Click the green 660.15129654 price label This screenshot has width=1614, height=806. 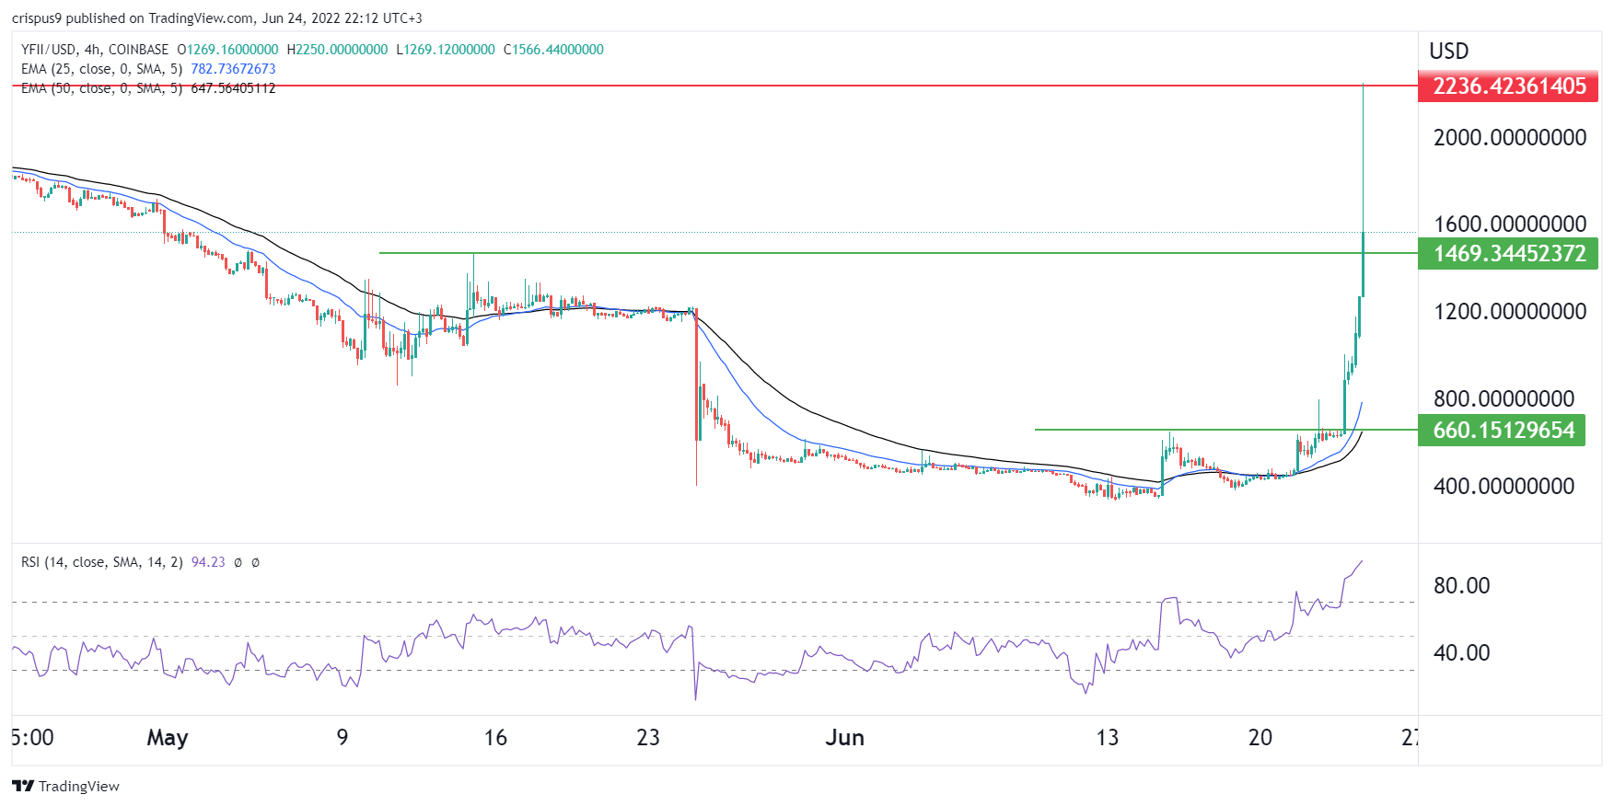(x=1502, y=430)
